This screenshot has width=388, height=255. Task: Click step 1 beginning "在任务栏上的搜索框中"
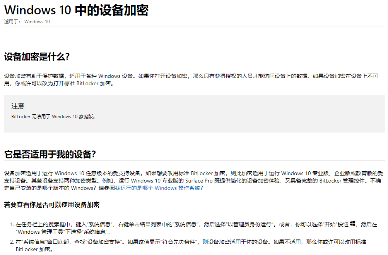(x=196, y=228)
